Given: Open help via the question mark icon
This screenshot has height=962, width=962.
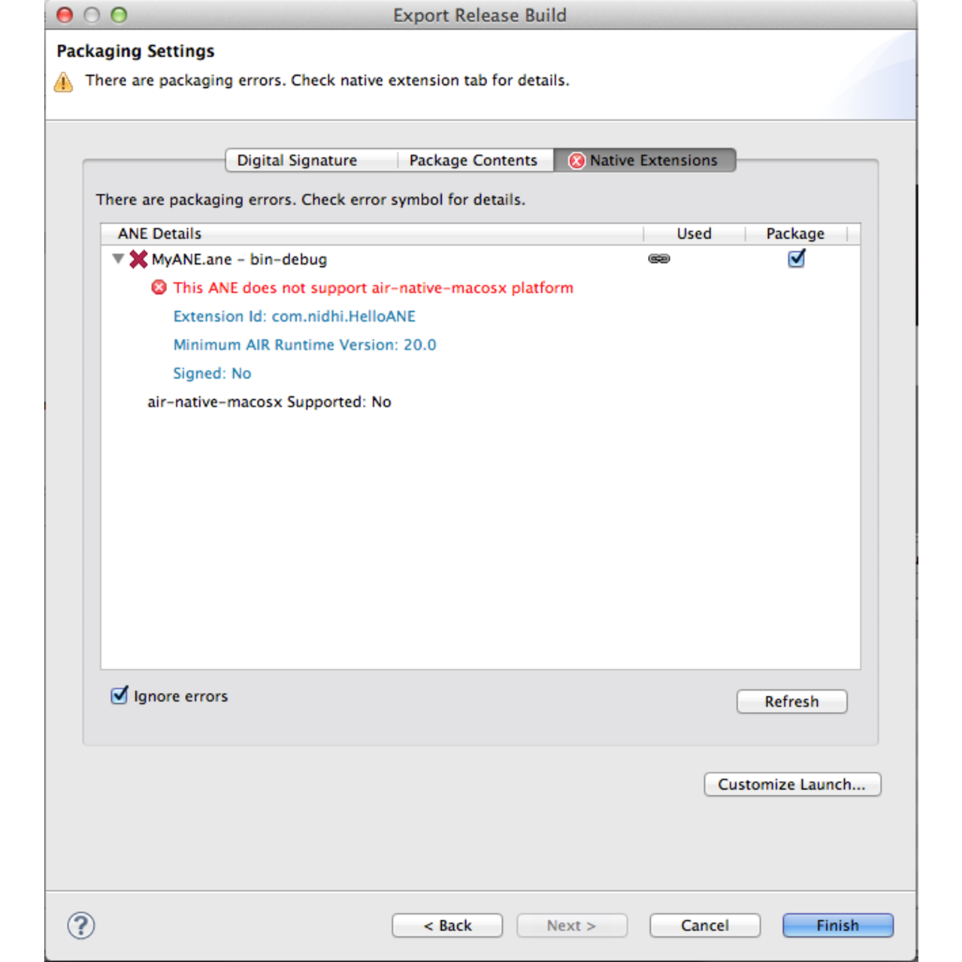Looking at the screenshot, I should click(x=81, y=926).
